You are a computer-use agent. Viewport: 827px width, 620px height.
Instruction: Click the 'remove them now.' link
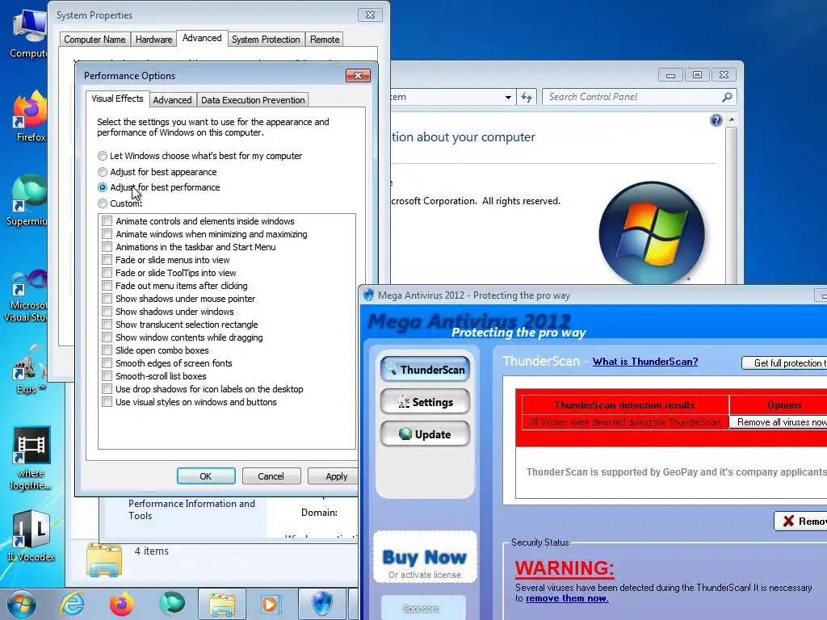(x=567, y=598)
